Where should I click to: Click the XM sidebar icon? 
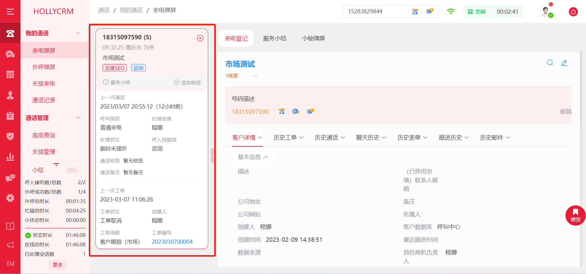tap(10, 264)
